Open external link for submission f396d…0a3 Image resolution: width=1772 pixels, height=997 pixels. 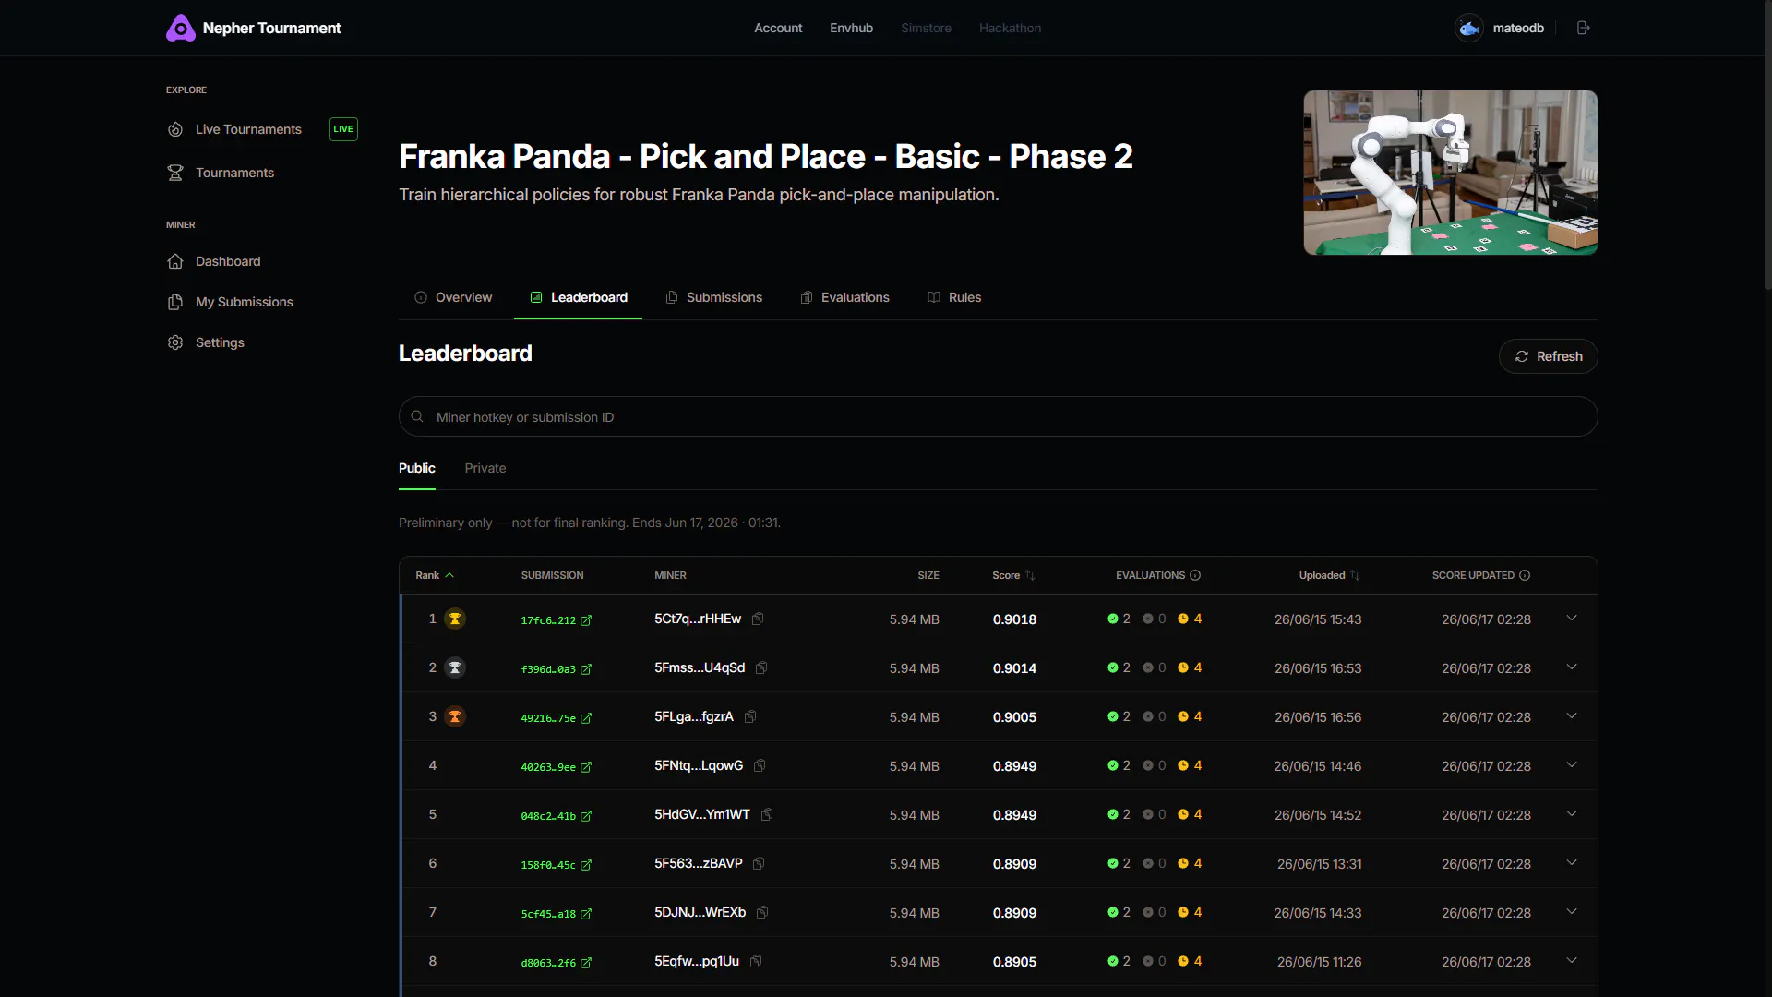point(586,669)
